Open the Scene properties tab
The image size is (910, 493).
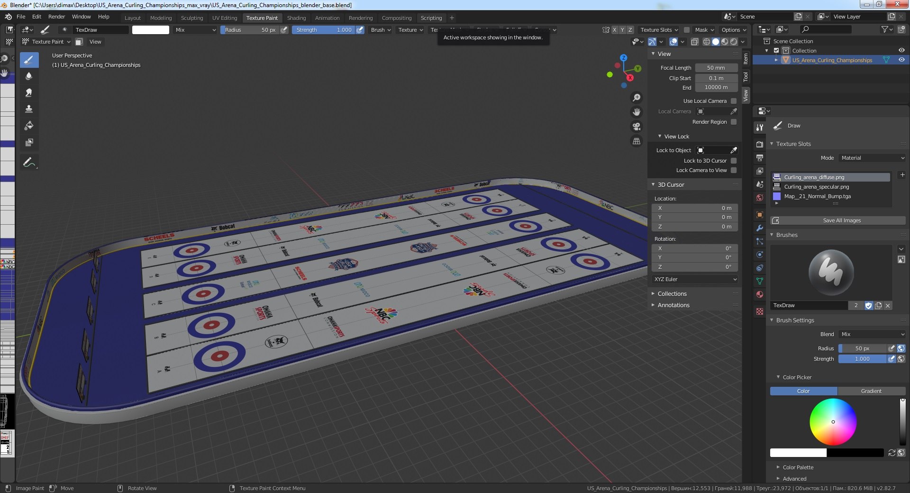coord(760,184)
